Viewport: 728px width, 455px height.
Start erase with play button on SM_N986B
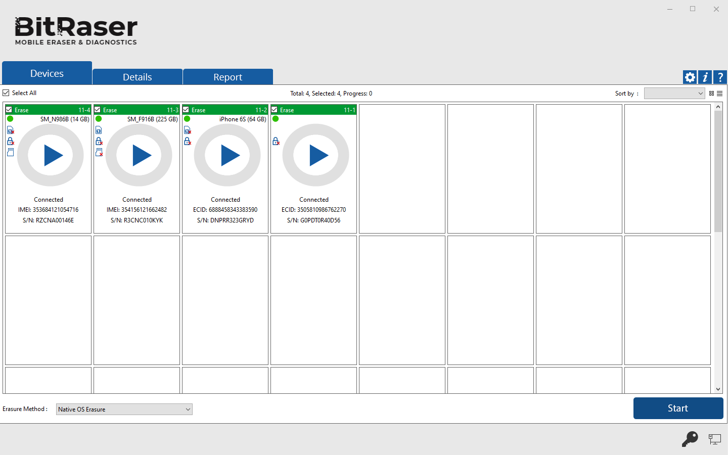tap(51, 155)
